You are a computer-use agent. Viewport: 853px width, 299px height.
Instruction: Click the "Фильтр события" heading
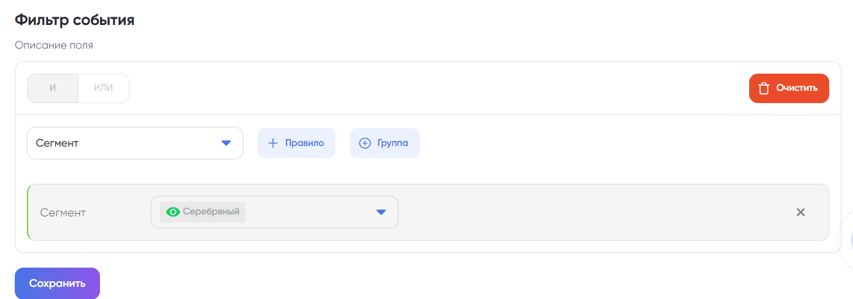74,20
